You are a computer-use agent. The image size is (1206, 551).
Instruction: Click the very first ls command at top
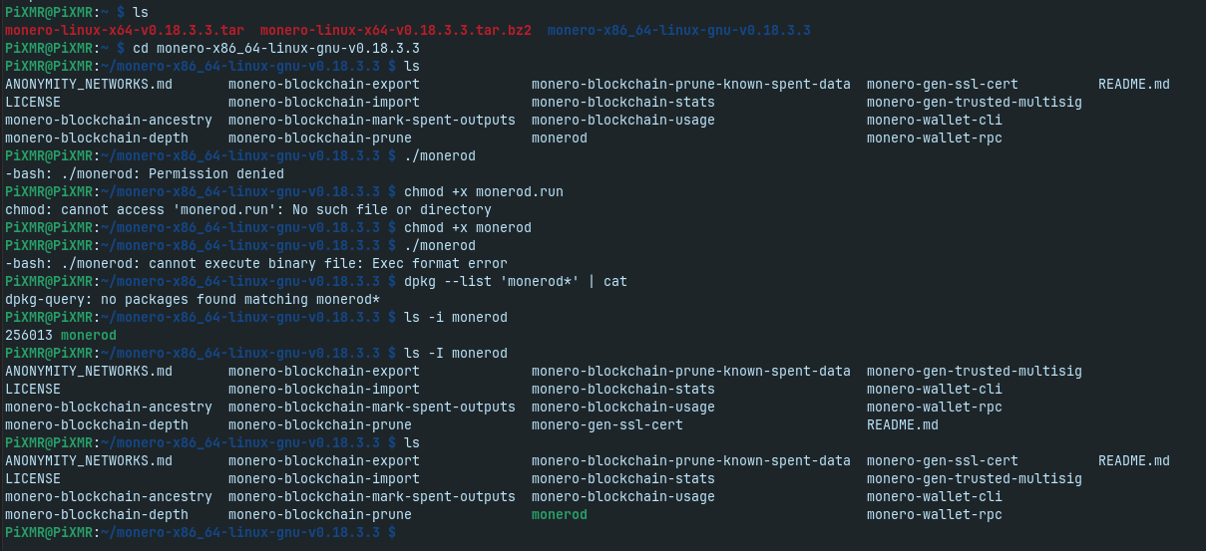141,13
